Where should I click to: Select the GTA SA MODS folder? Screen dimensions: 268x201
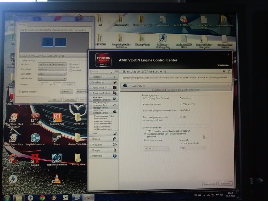pos(121,20)
